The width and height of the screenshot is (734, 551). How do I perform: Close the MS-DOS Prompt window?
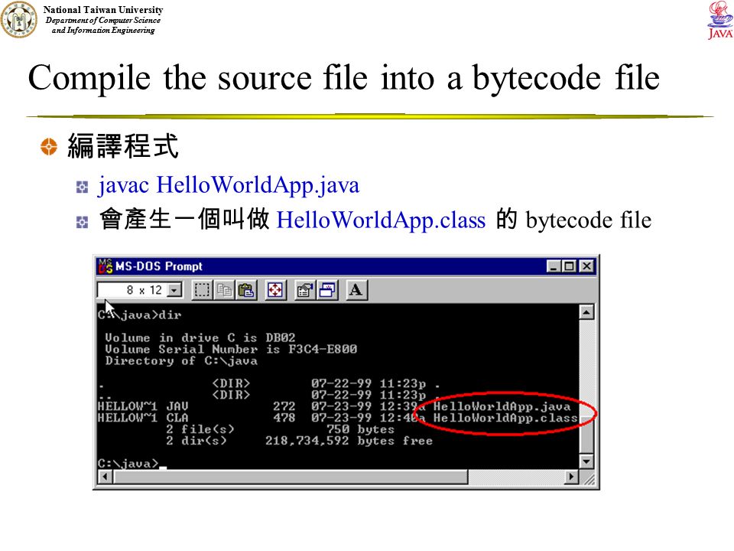[586, 266]
